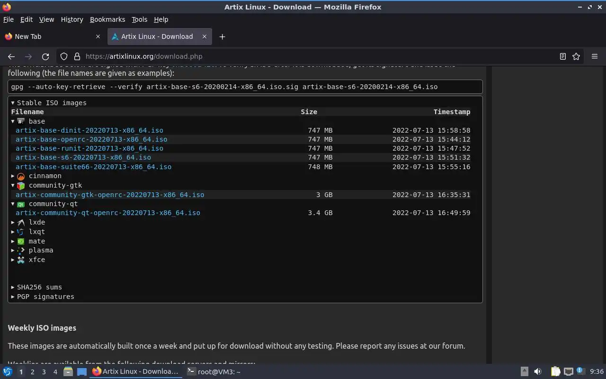
Task: Expand the cinnamon group
Action: point(36,176)
